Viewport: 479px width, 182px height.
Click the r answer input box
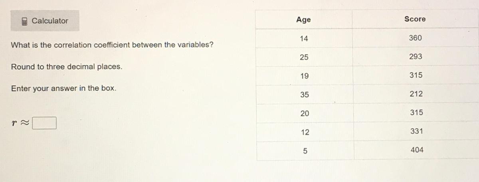tap(44, 123)
